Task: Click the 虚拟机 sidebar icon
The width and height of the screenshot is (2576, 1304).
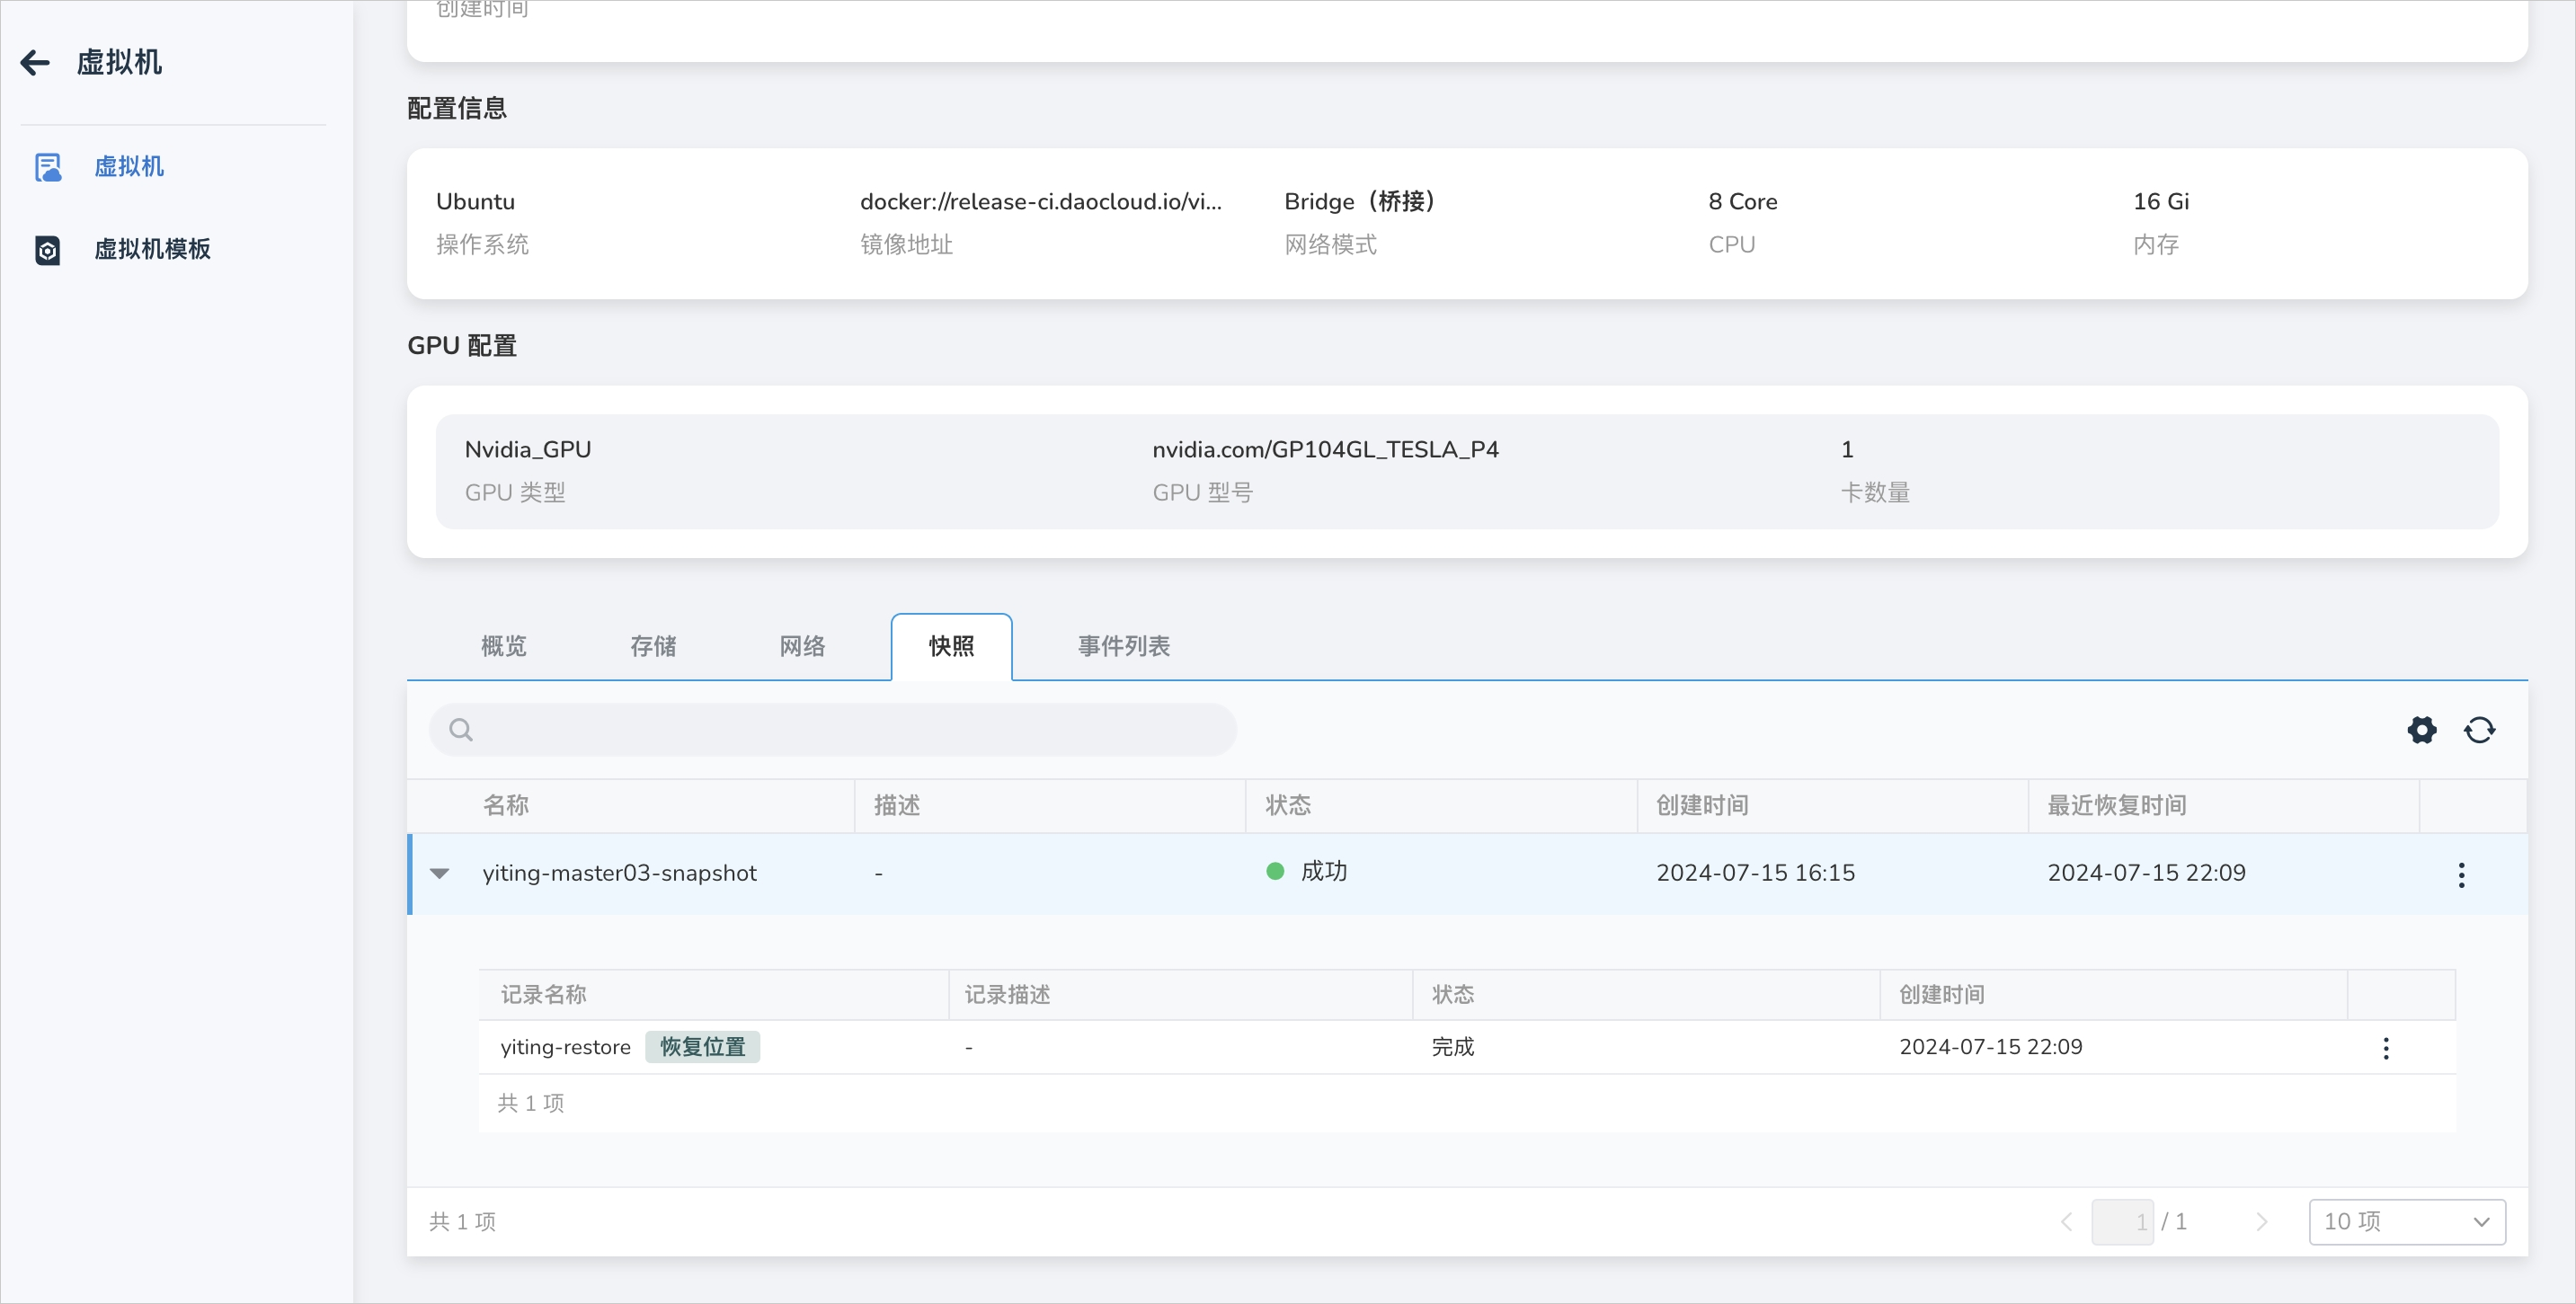Action: (x=48, y=167)
